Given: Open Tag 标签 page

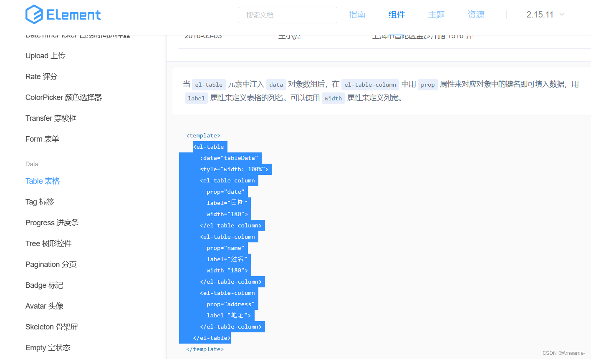Looking at the screenshot, I should 40,202.
